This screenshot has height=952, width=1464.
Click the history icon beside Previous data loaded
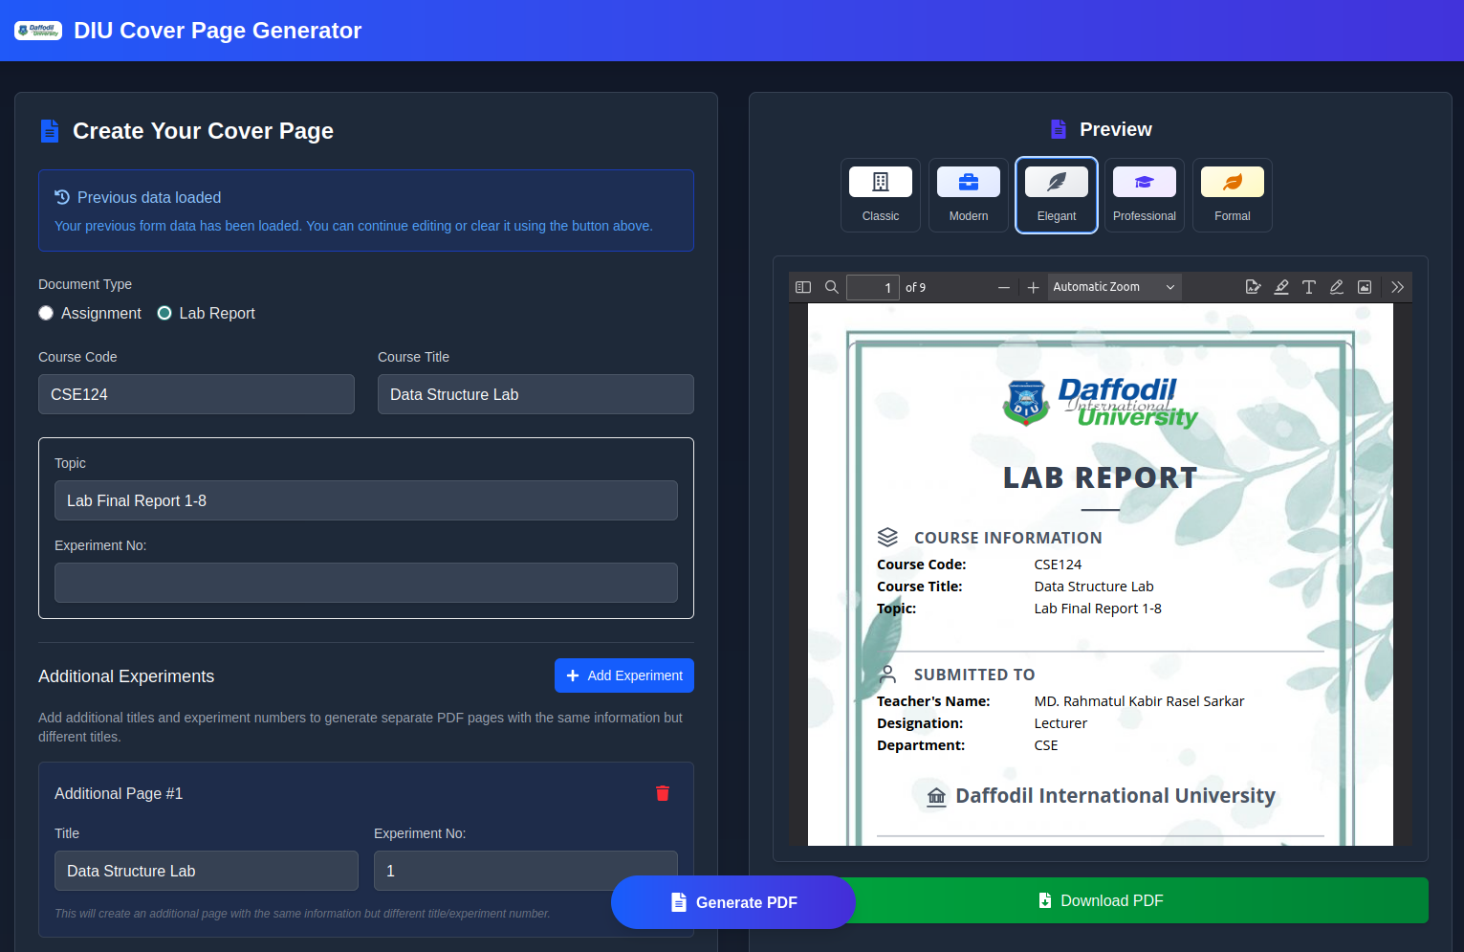pyautogui.click(x=62, y=197)
